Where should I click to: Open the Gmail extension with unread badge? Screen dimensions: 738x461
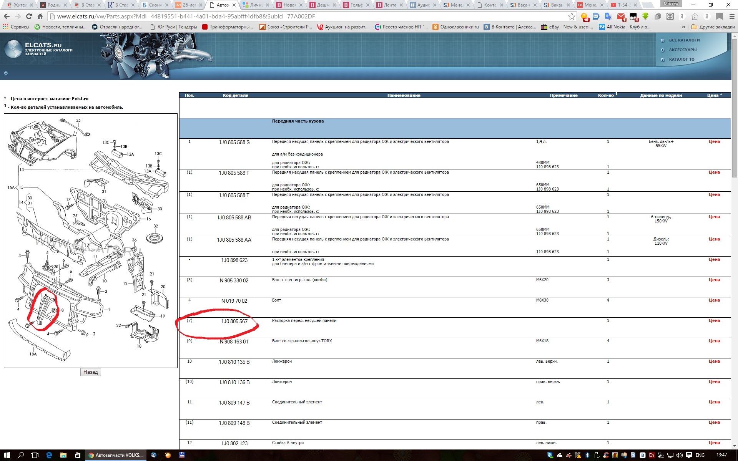[x=621, y=17]
